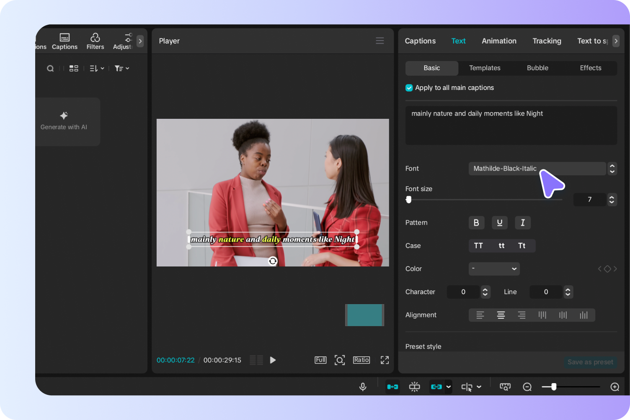Click the search icon in the captions panel
The height and width of the screenshot is (420, 630).
coord(50,68)
